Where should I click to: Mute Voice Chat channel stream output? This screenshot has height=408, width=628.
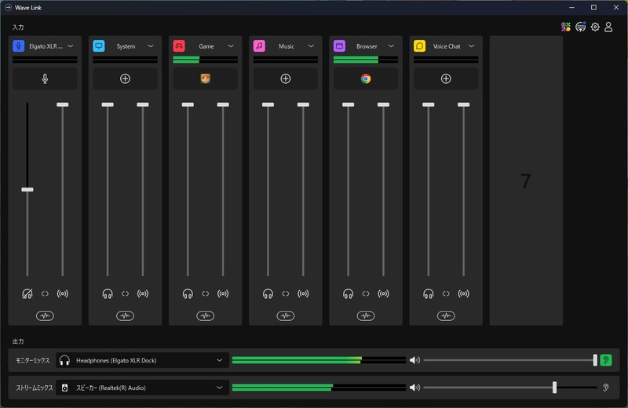(x=463, y=294)
